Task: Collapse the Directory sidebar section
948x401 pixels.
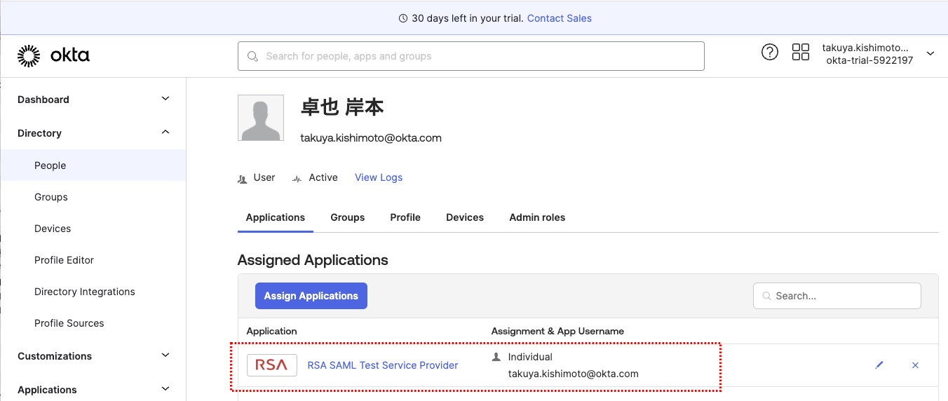Action: 165,132
